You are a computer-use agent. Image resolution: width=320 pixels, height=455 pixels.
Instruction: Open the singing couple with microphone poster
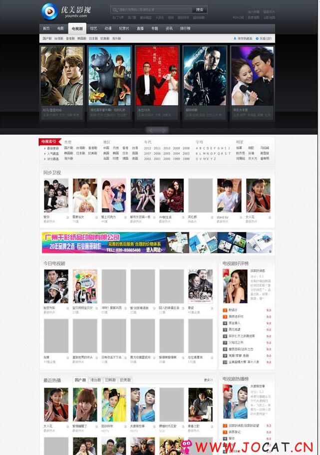tap(252, 76)
